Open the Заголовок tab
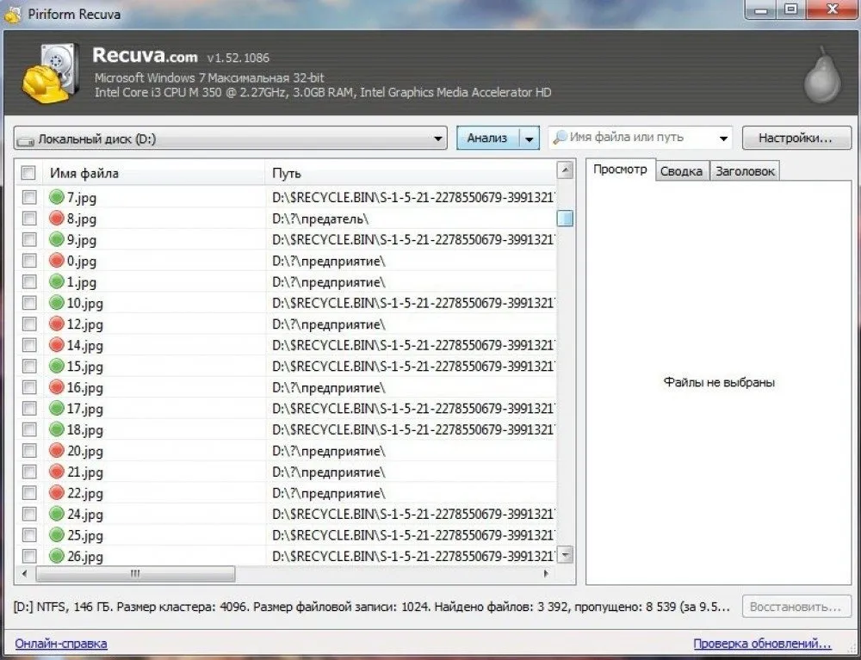This screenshot has height=660, width=861. 745,171
